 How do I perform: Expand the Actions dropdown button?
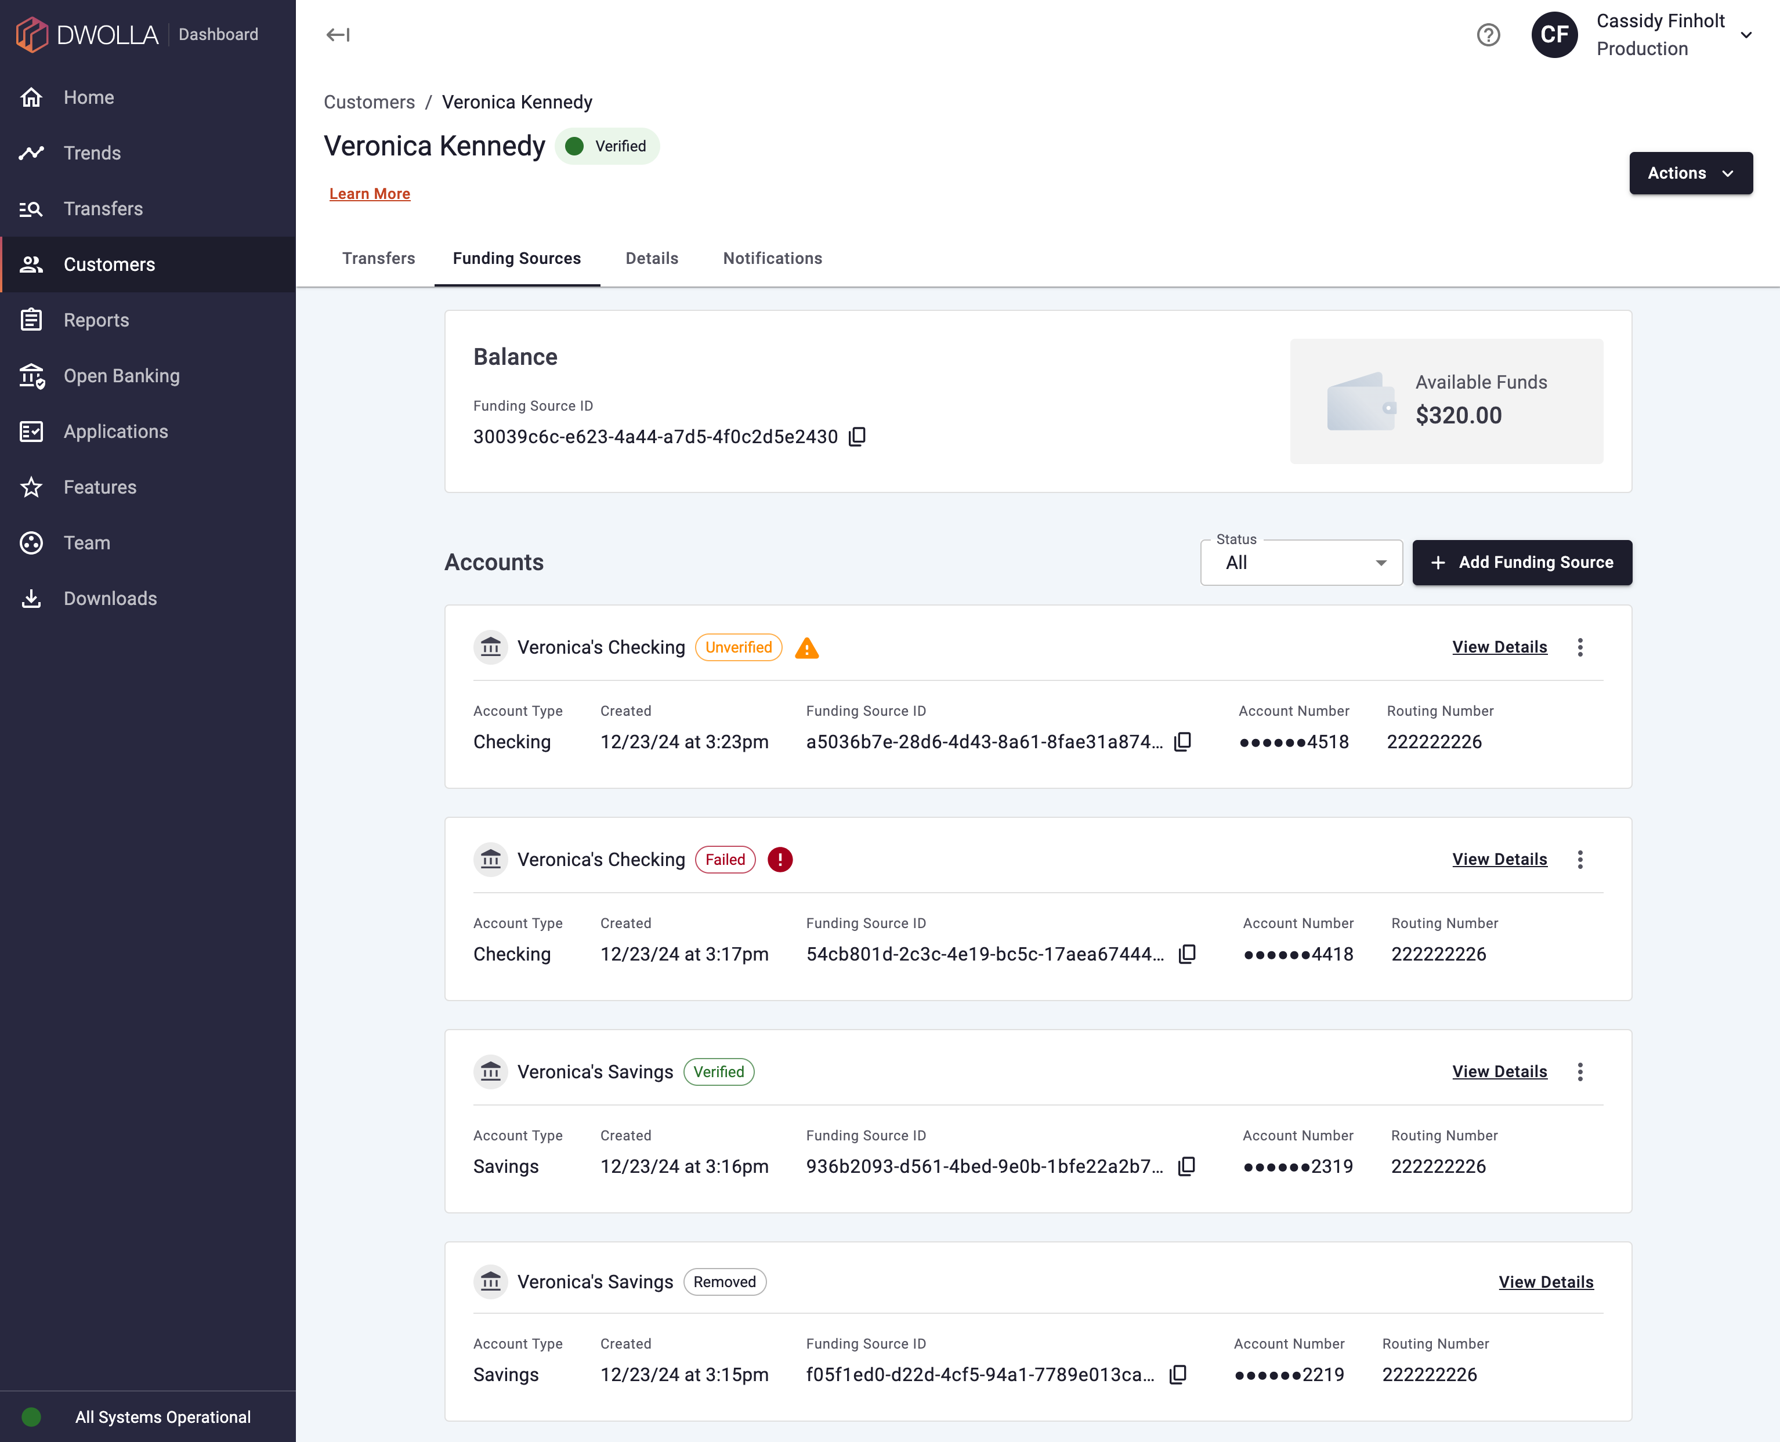click(x=1690, y=173)
